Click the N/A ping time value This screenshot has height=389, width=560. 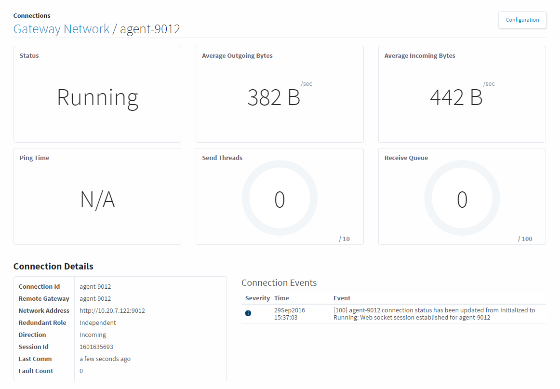pos(97,200)
